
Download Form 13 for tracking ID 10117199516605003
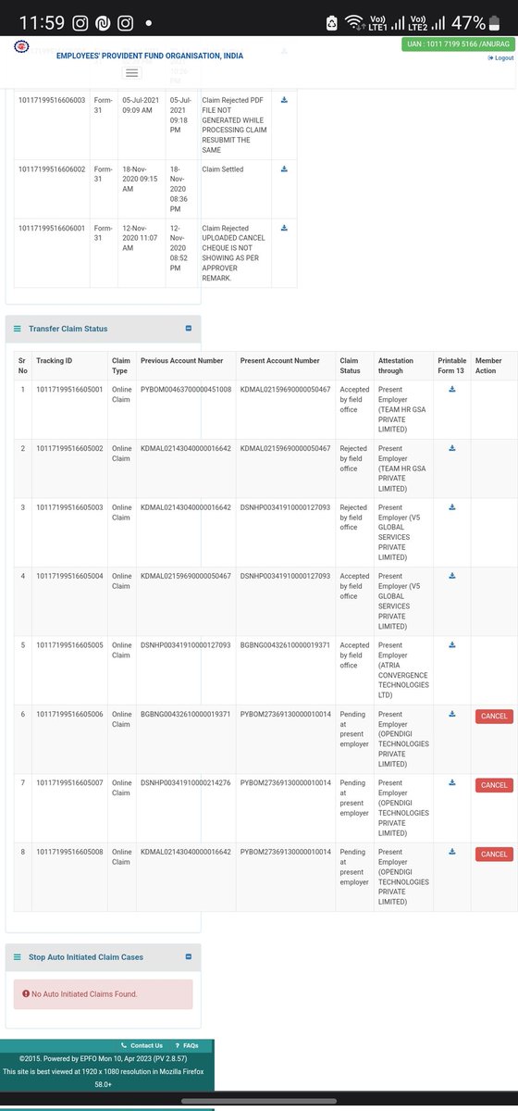tap(452, 507)
